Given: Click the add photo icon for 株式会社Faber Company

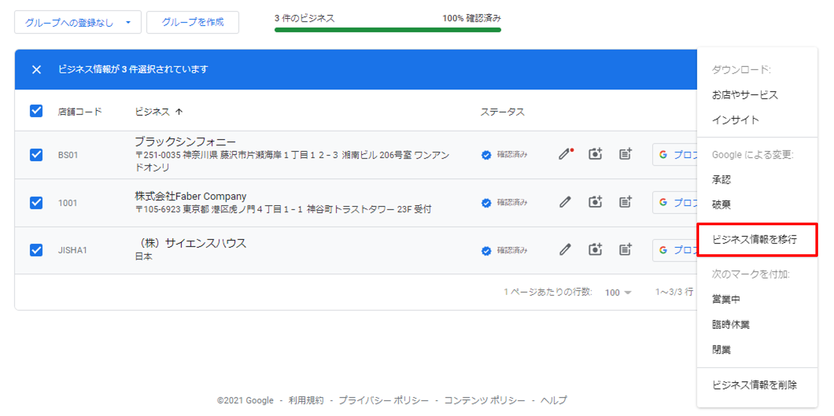Looking at the screenshot, I should (x=595, y=202).
